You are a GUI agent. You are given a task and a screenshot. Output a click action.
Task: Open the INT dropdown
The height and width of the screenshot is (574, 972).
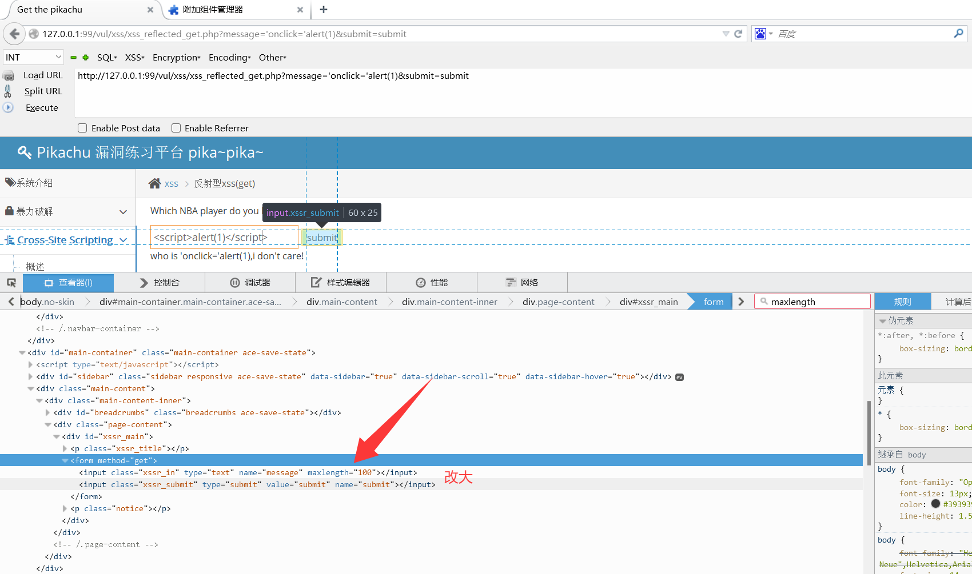coord(33,57)
